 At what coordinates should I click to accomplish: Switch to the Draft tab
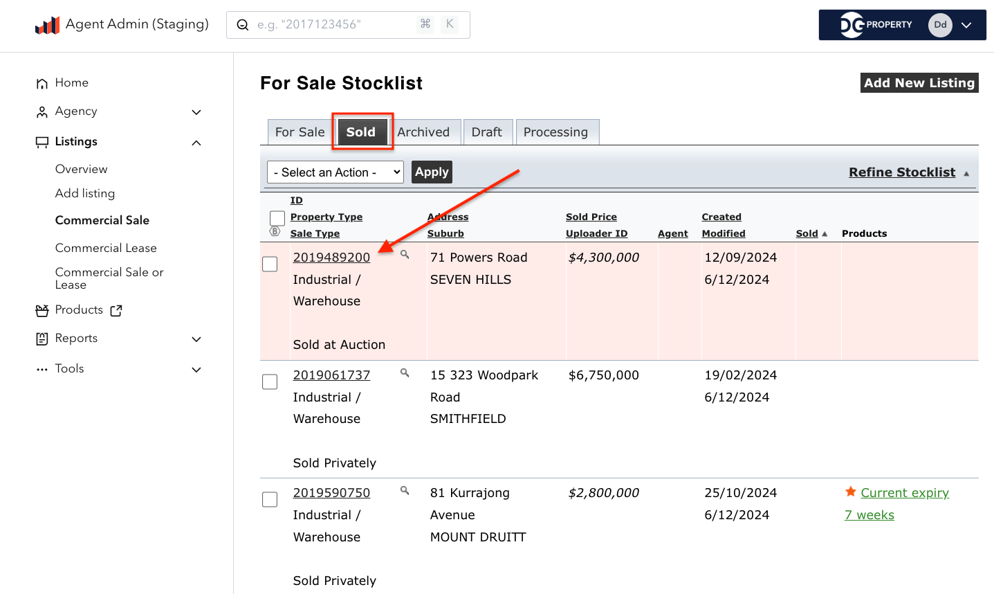[487, 132]
